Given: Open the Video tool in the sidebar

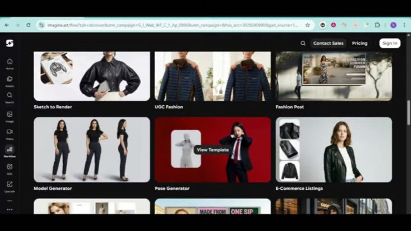Looking at the screenshot, I should click(10, 134).
